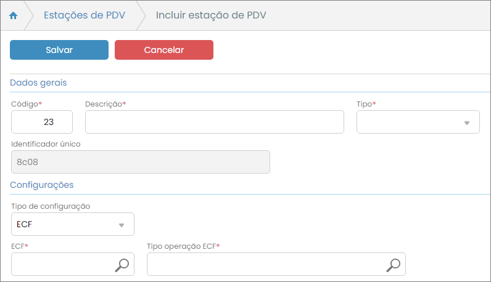Search Tipo operação ECF with magnifier

coord(393,265)
